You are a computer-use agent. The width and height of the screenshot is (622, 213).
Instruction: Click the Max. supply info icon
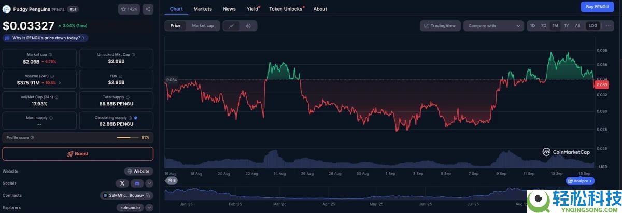pyautogui.click(x=51, y=118)
